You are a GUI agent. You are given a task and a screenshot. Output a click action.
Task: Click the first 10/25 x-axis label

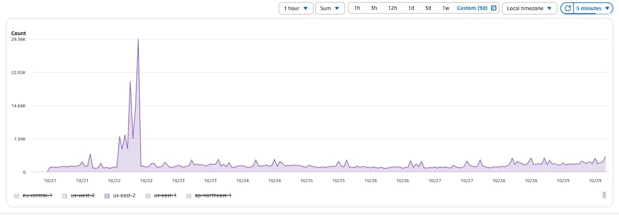pos(306,181)
